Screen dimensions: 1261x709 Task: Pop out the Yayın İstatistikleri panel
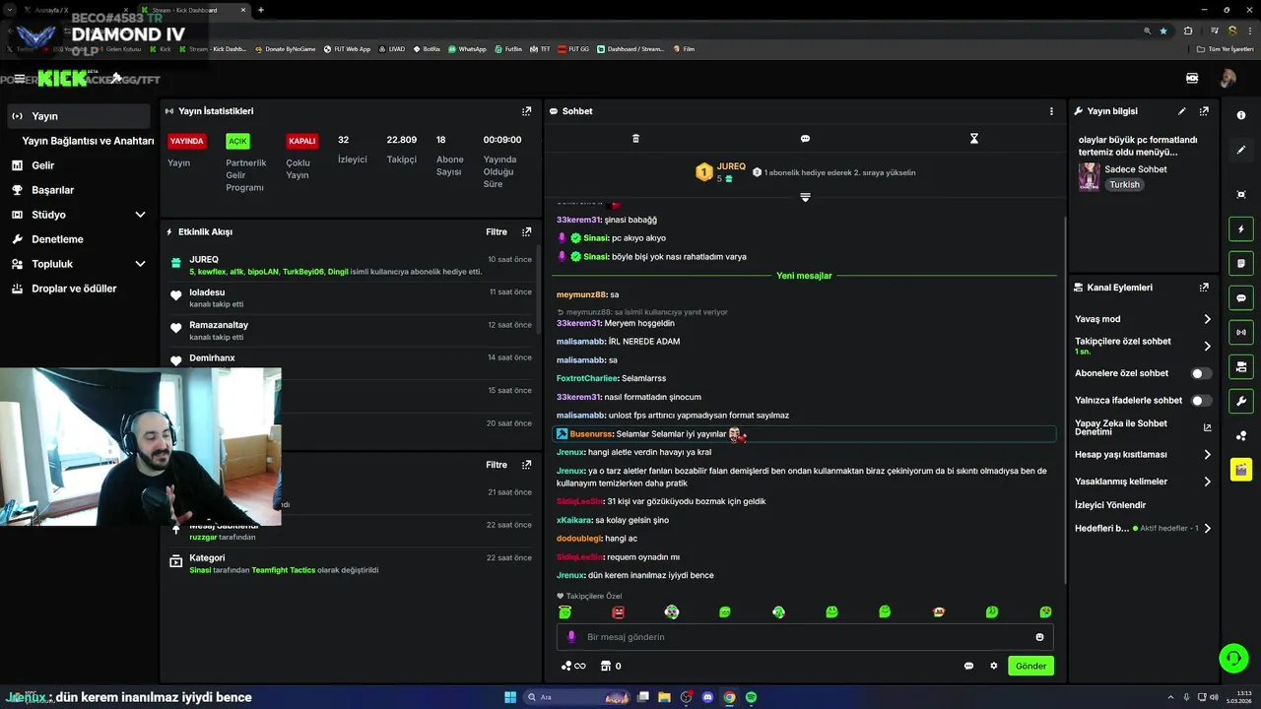tap(526, 111)
